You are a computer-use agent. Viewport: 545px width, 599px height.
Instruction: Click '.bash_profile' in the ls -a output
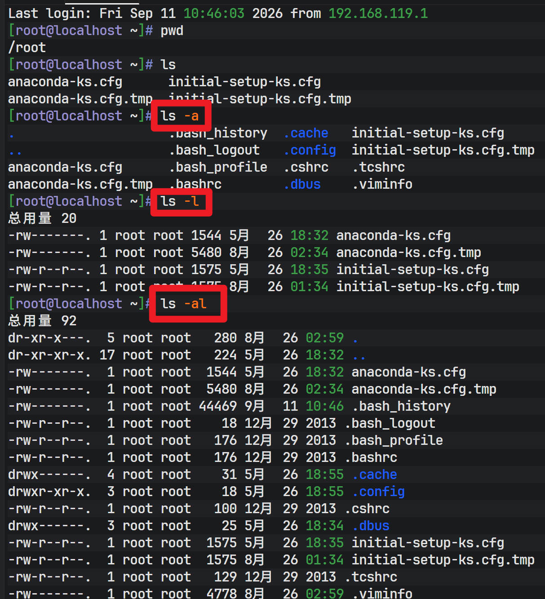[x=218, y=167]
